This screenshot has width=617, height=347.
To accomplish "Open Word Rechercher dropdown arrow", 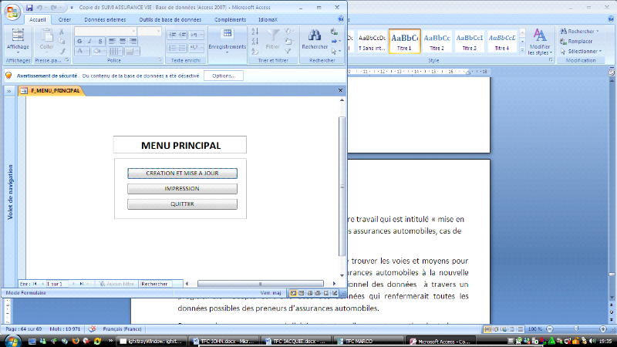I will point(597,31).
